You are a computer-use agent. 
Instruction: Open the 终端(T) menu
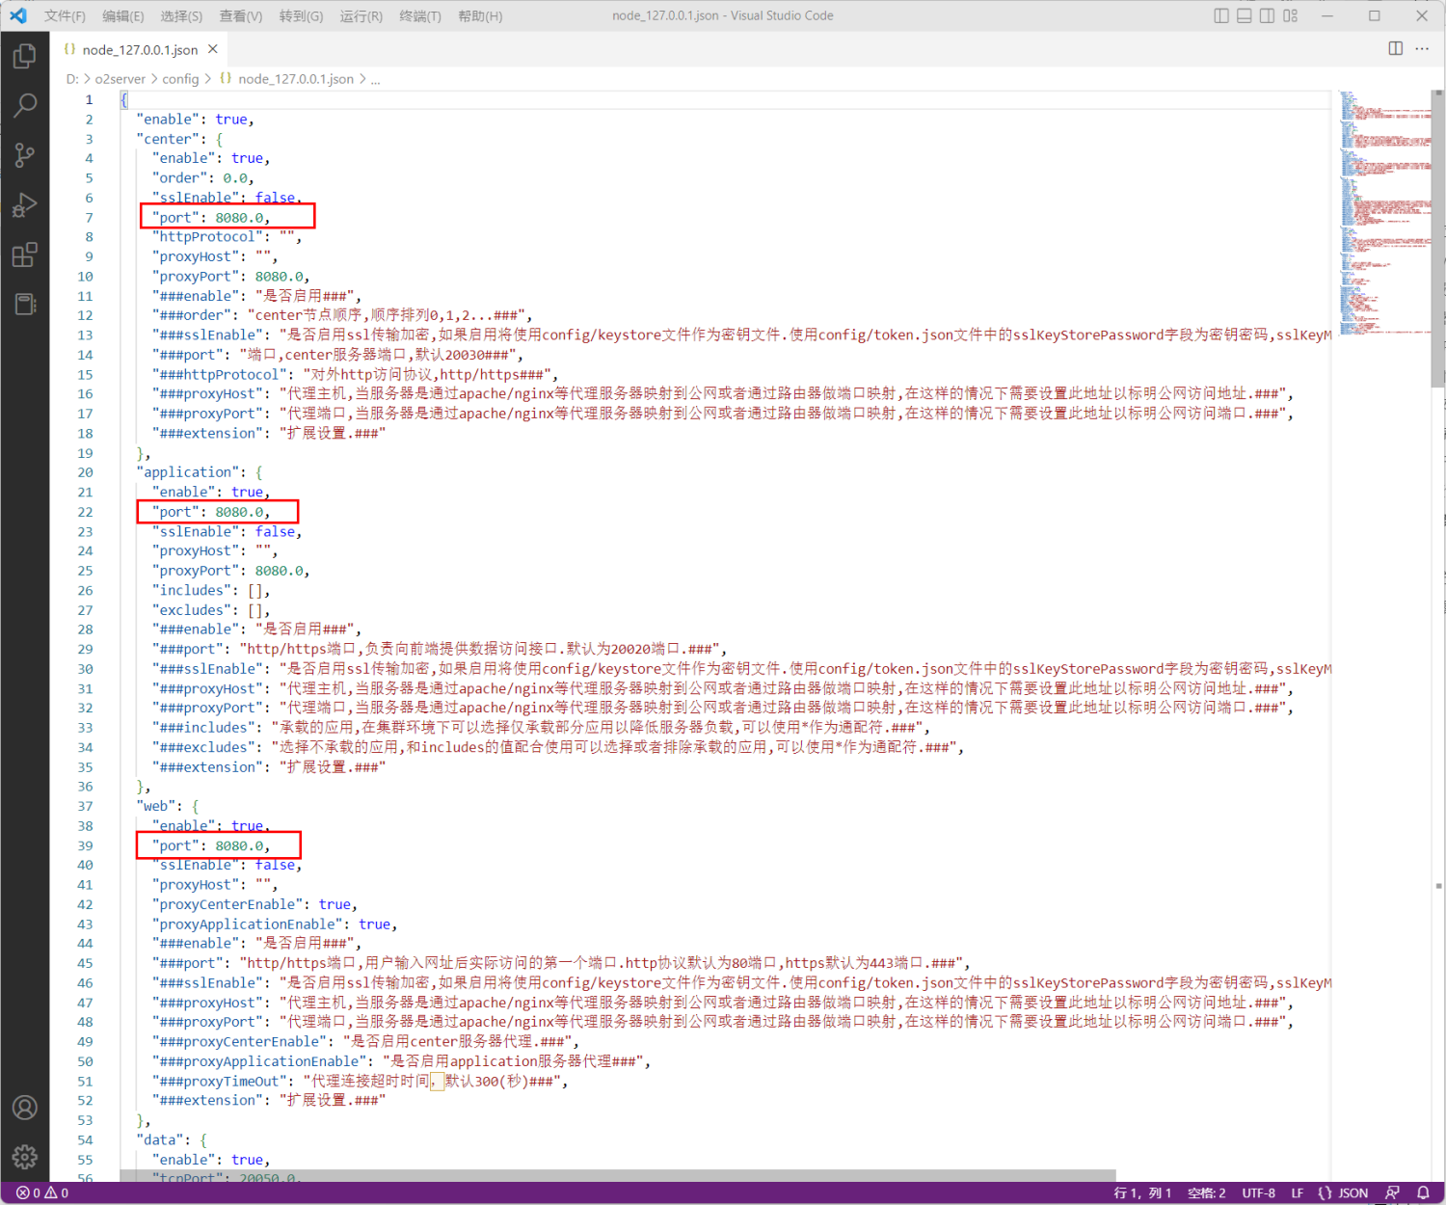click(420, 15)
